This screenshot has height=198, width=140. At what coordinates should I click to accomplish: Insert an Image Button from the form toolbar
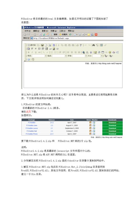(54, 49)
